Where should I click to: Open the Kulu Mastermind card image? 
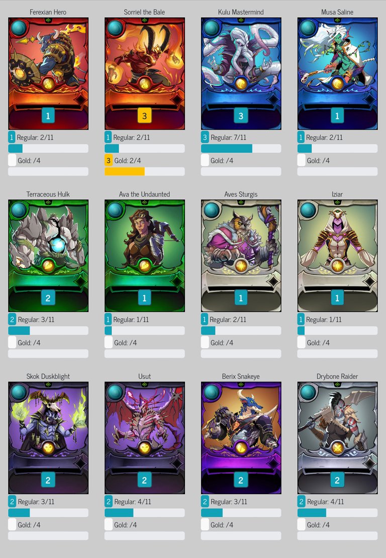pos(241,74)
